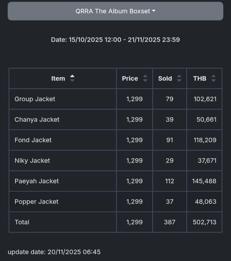
Task: Select the Group Jacket row
Action: (35, 99)
